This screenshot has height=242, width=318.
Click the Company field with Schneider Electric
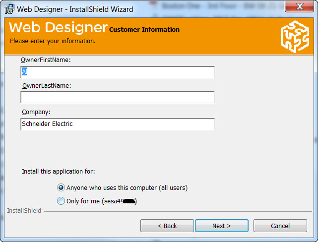pos(118,124)
